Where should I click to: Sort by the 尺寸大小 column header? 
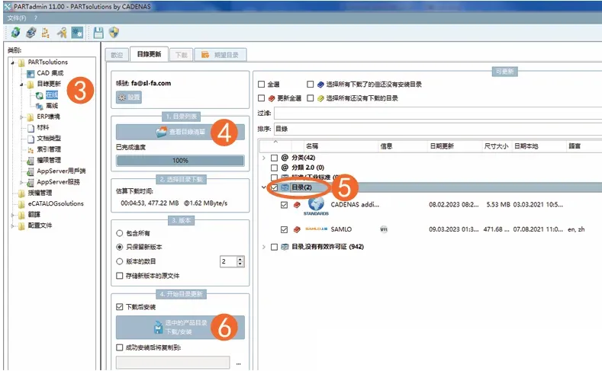496,146
